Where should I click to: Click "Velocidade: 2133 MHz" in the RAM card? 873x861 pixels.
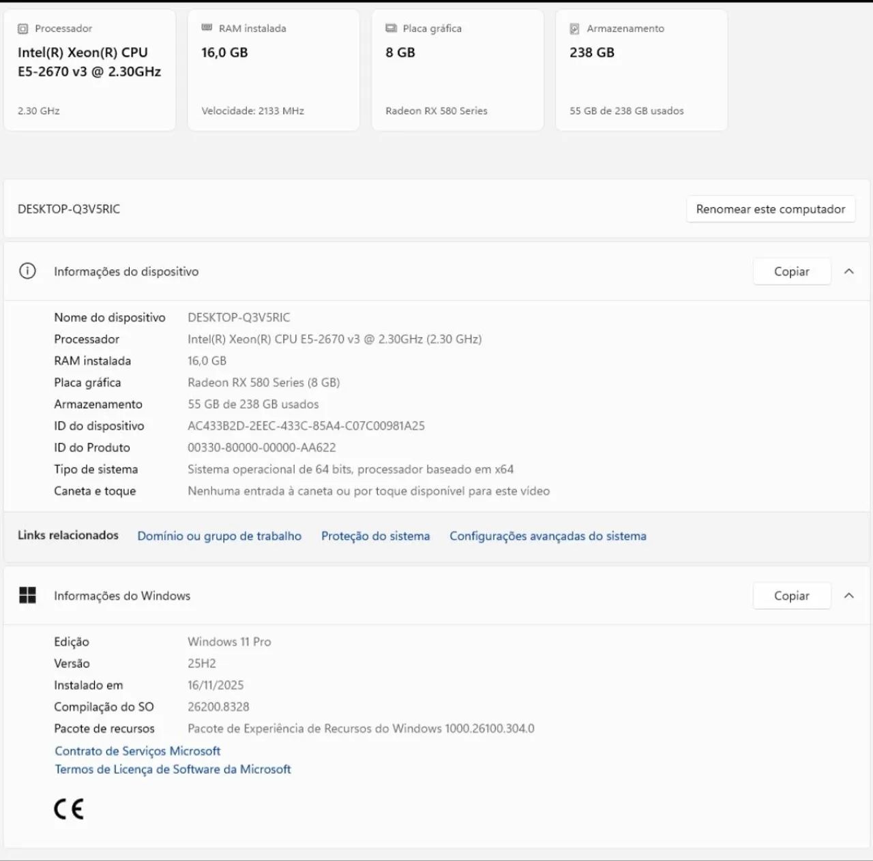[253, 111]
